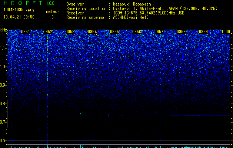Viewport: 233px width, 148px height.
Task: Click the Receiving Location label
Action: 86,9
